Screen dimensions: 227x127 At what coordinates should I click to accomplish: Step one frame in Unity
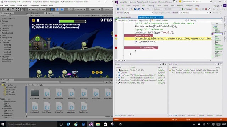pyautogui.click(x=62, y=10)
